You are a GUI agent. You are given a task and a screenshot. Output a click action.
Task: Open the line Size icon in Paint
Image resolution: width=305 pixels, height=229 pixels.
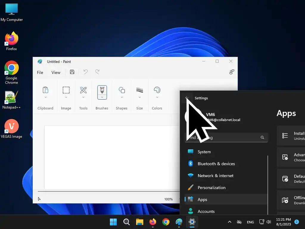coord(139,90)
